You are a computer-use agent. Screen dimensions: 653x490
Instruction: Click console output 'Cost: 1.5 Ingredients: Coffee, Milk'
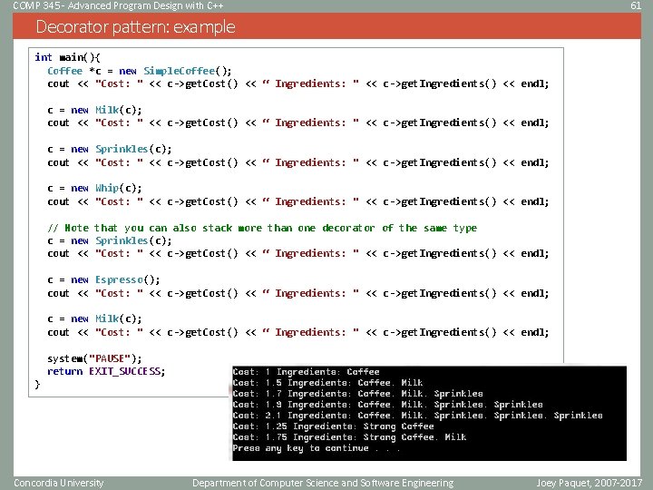pos(327,383)
